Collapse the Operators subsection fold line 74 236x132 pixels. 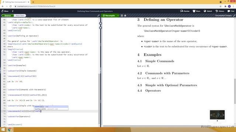pos(6,117)
